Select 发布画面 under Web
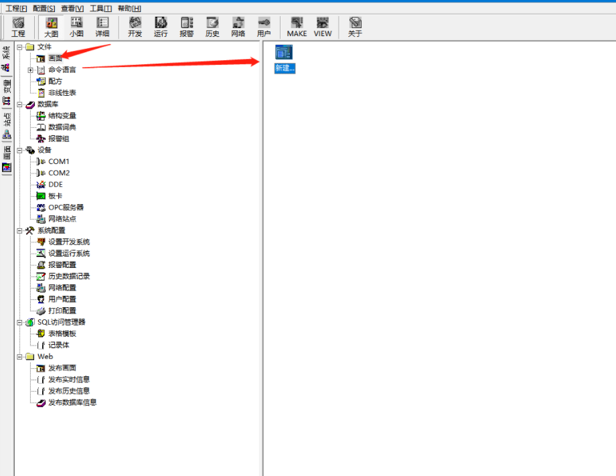Screen dimensions: 616x476 pyautogui.click(x=62, y=368)
